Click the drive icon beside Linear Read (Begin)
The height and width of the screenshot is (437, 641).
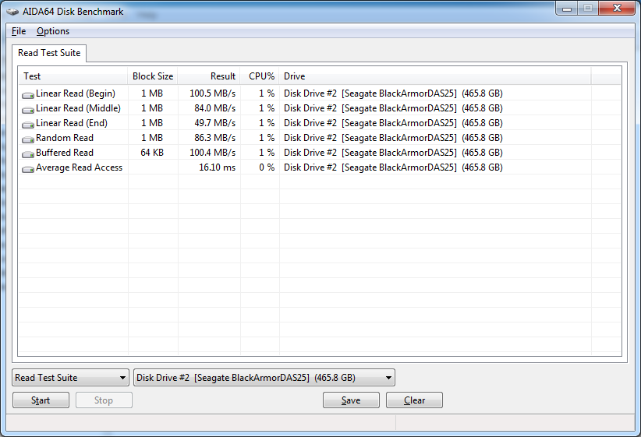click(28, 95)
